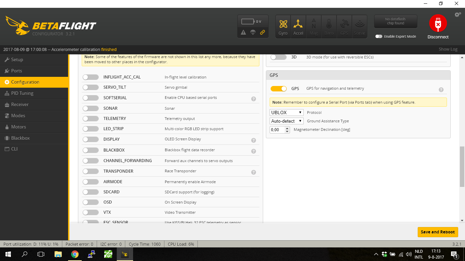Screen dimensions: 465x261
Task: Click the Show Log link
Action: point(448,49)
